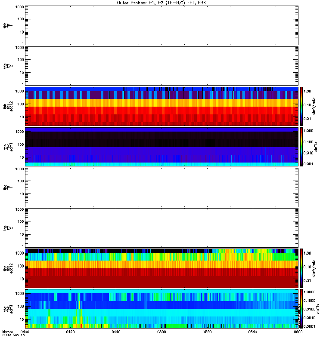Click the thc fbk edc12 color bar

301,268
